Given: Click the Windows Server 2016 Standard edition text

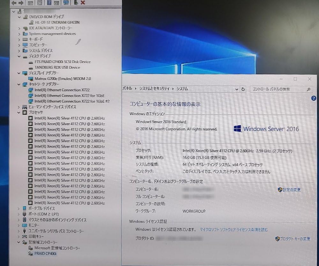Looking at the screenshot, I should (x=161, y=122).
